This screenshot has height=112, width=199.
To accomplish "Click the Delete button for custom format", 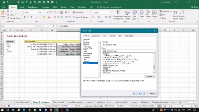I will pyautogui.click(x=150, y=76).
